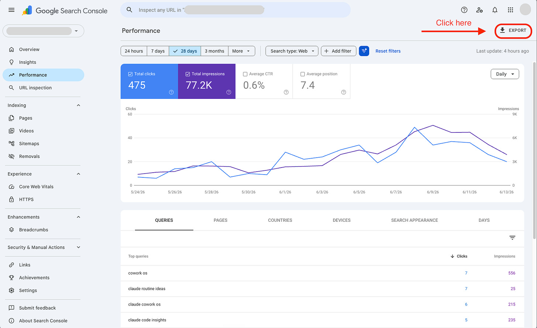Click the Pages documents icon

point(11,118)
